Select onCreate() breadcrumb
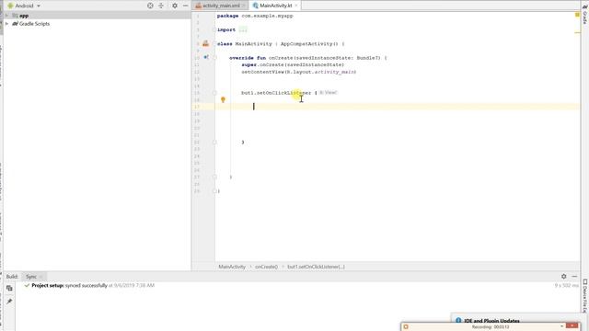The height and width of the screenshot is (331, 589). point(266,267)
